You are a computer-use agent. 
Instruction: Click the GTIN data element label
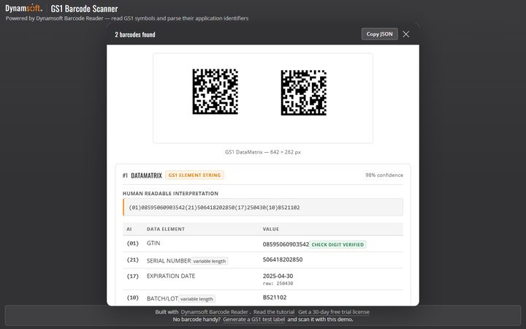(x=153, y=243)
